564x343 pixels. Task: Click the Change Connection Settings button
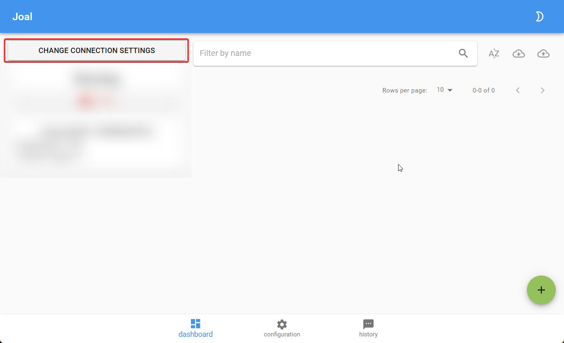[x=97, y=51]
